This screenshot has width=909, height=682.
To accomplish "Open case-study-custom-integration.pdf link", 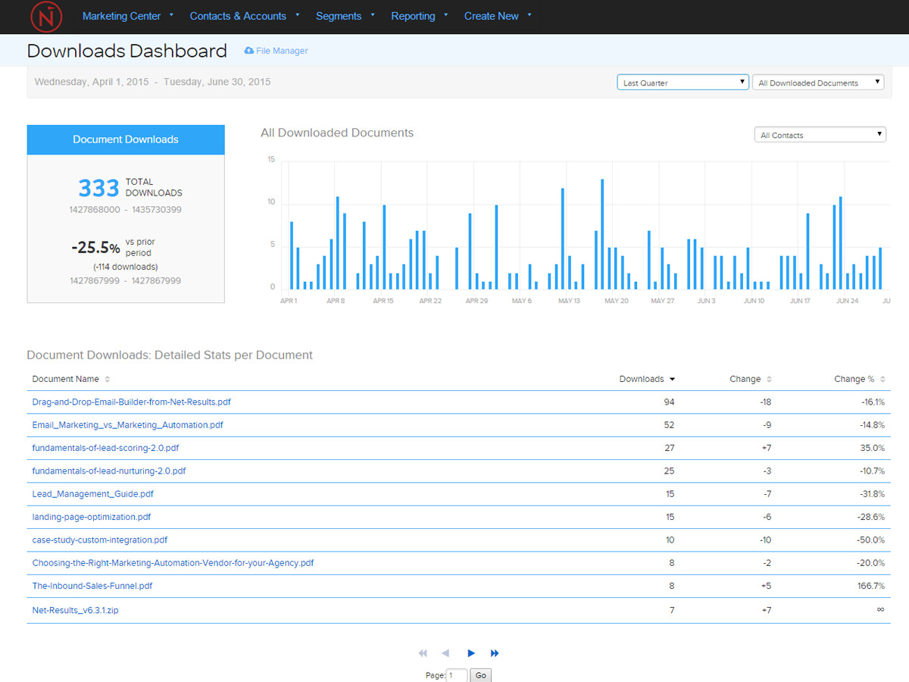I will coord(100,540).
